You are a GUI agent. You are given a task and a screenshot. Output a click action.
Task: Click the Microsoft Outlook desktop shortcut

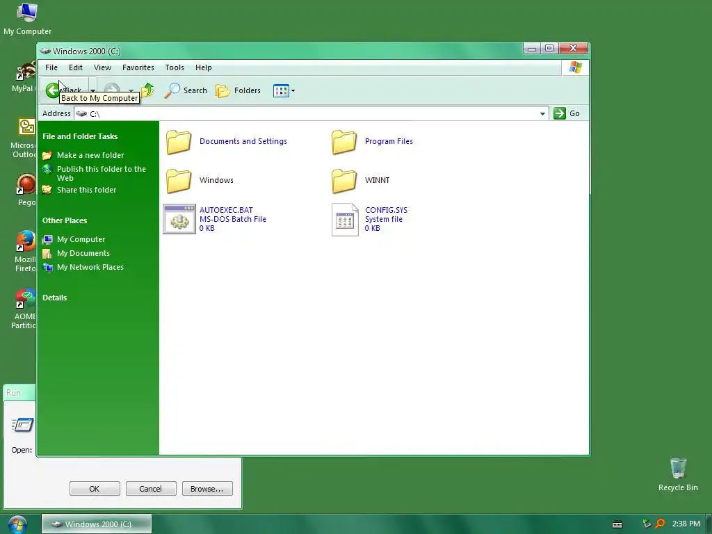24,138
